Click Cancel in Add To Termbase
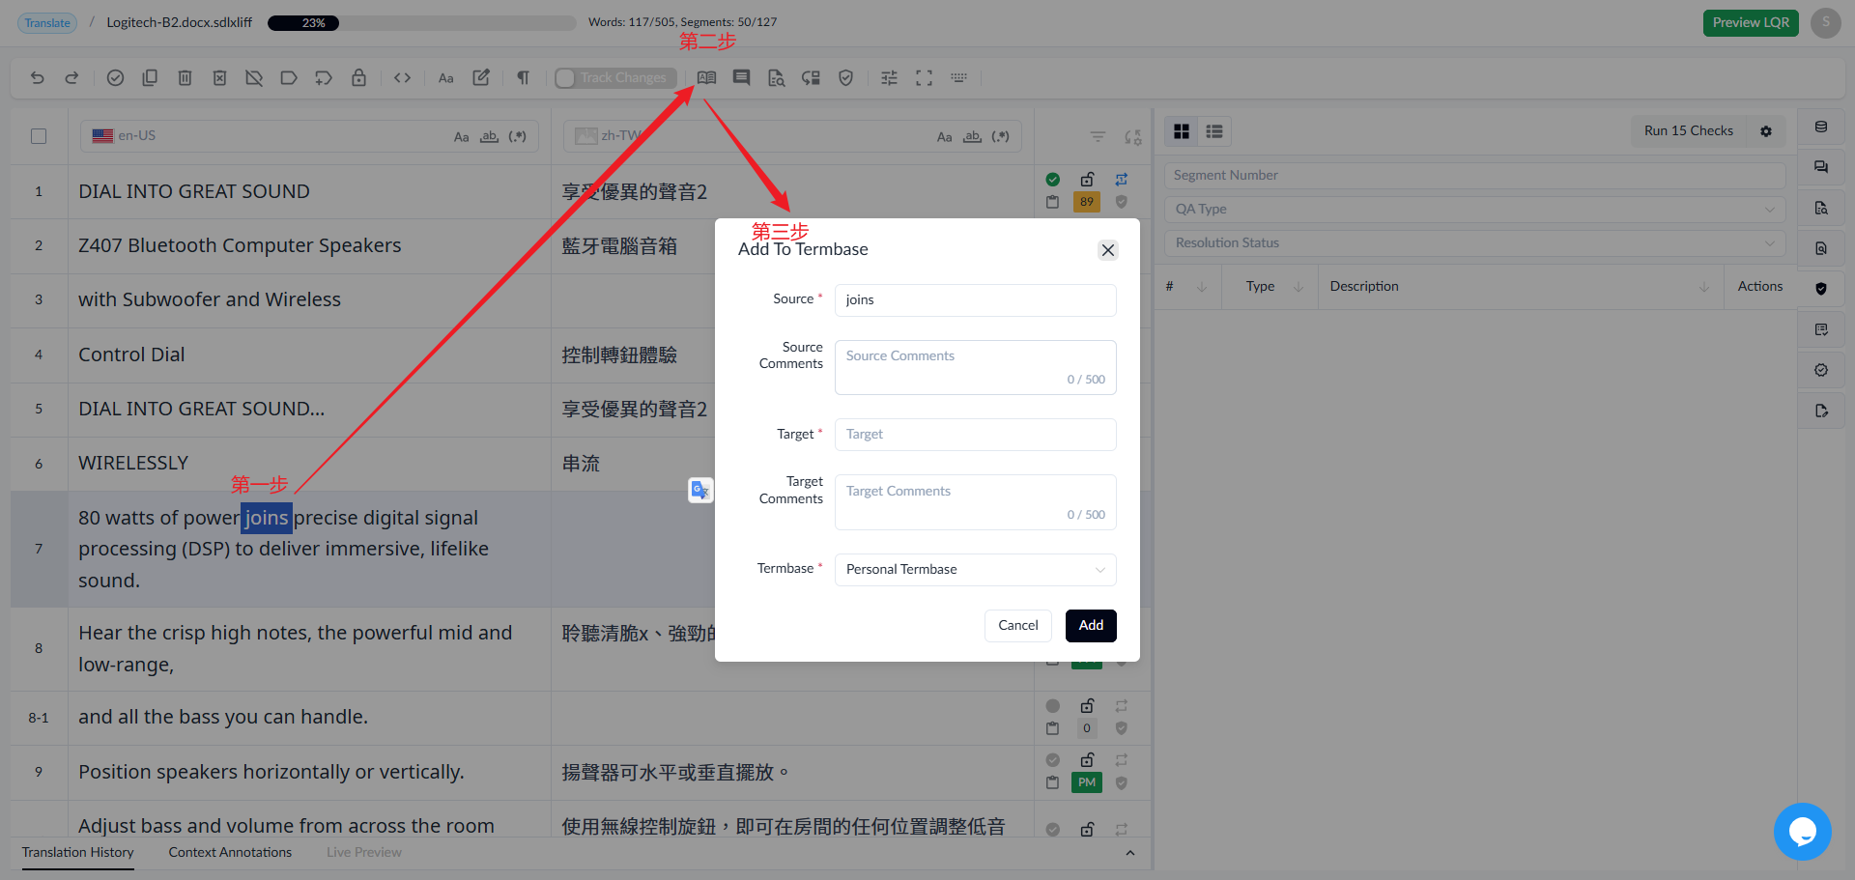The width and height of the screenshot is (1855, 880). [x=1018, y=625]
